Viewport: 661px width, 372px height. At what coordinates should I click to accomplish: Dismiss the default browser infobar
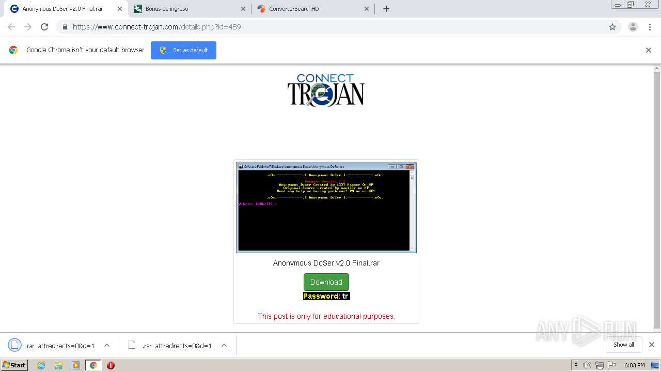[x=649, y=50]
